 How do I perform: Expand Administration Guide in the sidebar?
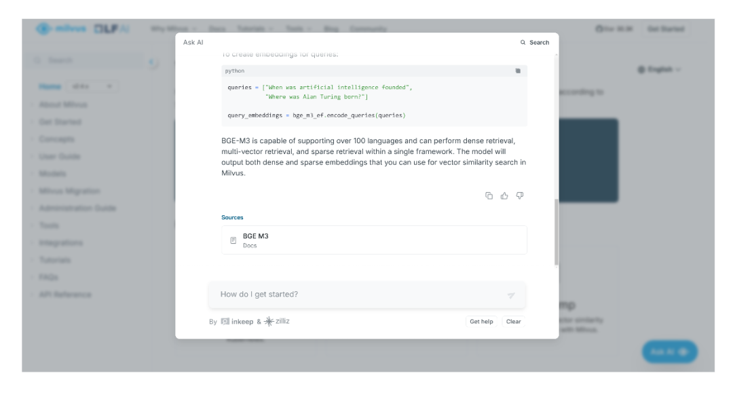point(77,208)
